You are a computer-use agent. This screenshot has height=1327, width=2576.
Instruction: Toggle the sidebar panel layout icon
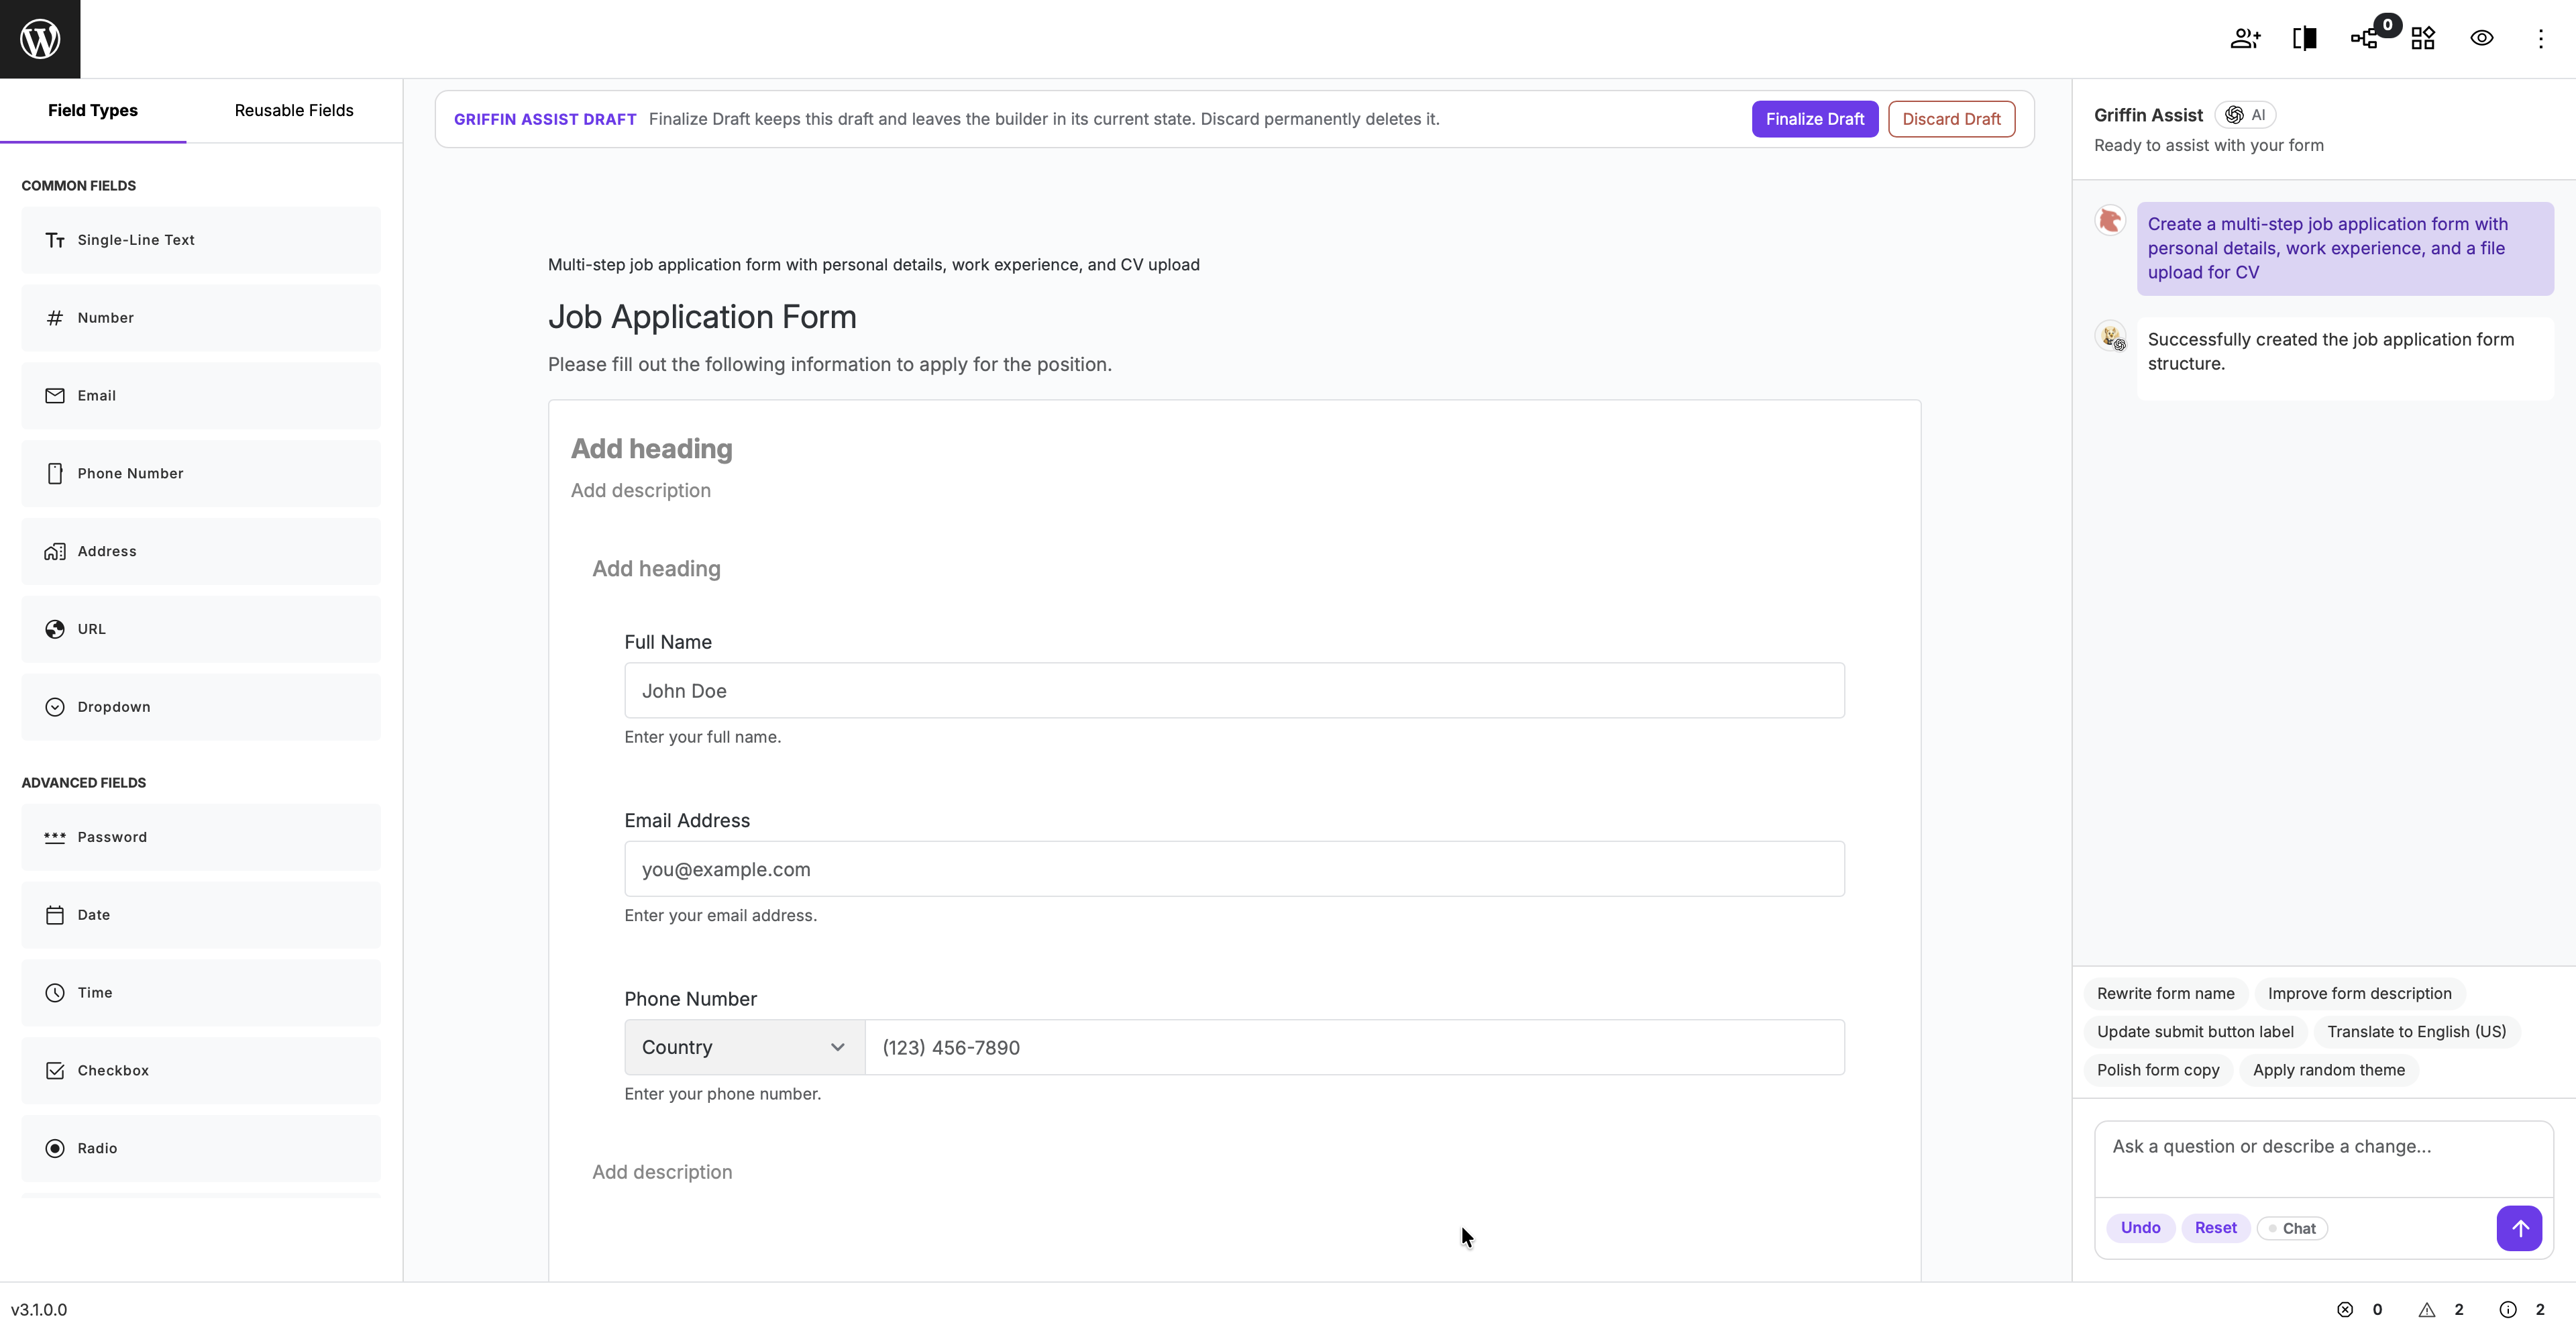click(x=2305, y=39)
